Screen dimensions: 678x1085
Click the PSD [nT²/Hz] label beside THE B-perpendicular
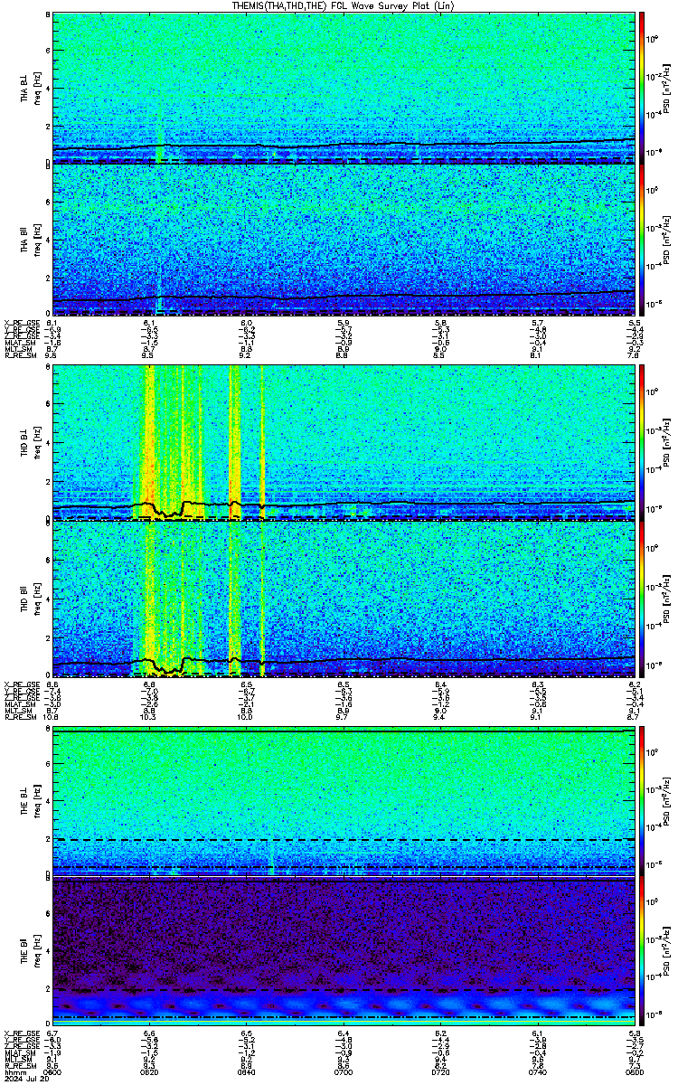point(668,802)
